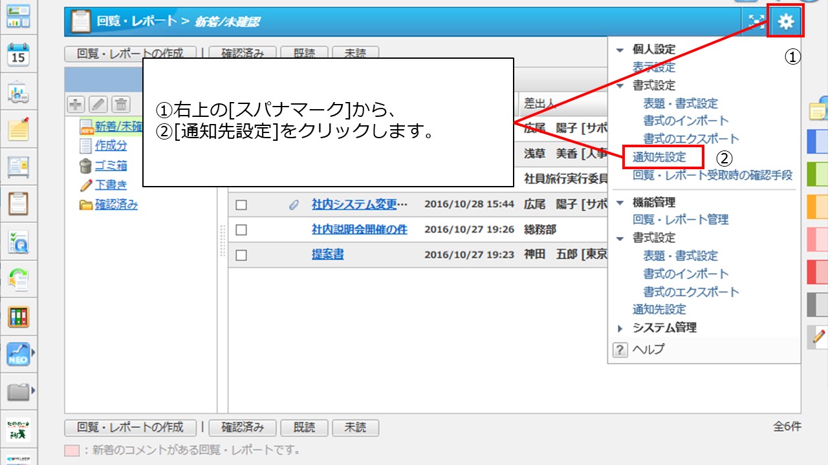Select 通知先設定 under 個人設定
This screenshot has width=828, height=465.
(659, 157)
